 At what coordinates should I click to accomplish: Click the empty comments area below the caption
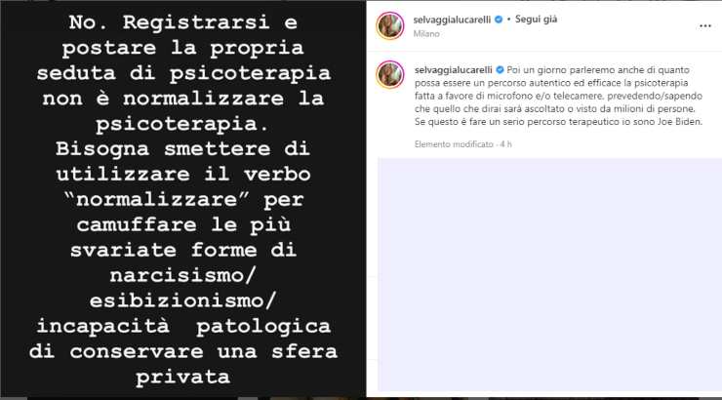549,274
